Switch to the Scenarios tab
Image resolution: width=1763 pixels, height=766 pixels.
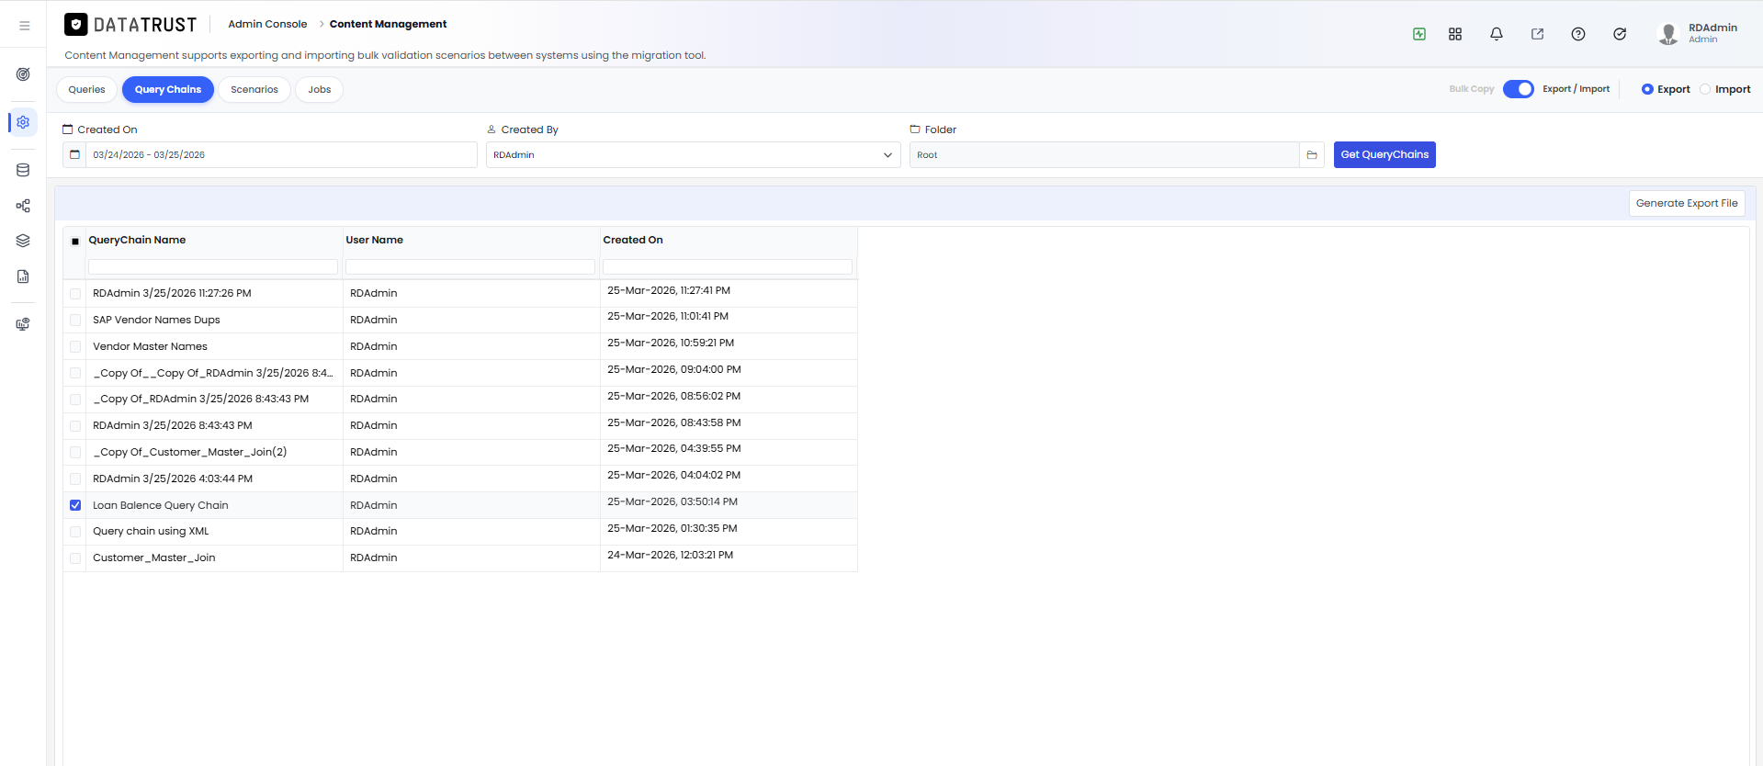click(254, 89)
